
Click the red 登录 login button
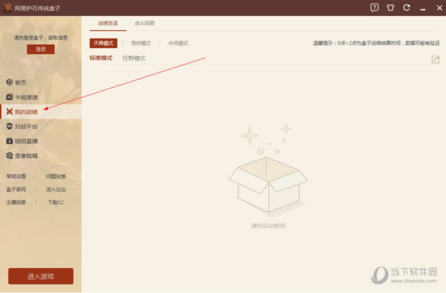[41, 49]
